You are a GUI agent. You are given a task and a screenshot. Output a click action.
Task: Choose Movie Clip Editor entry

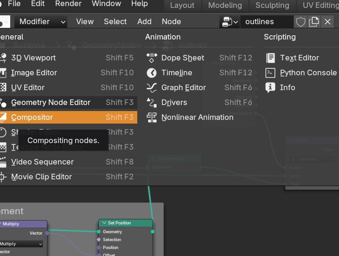click(x=68, y=177)
